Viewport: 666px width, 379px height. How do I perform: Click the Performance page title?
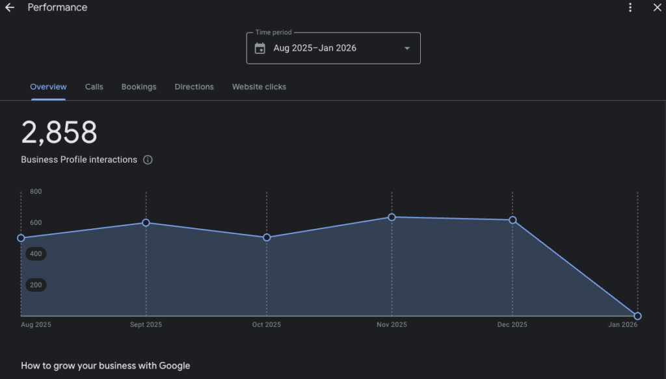pyautogui.click(x=57, y=8)
